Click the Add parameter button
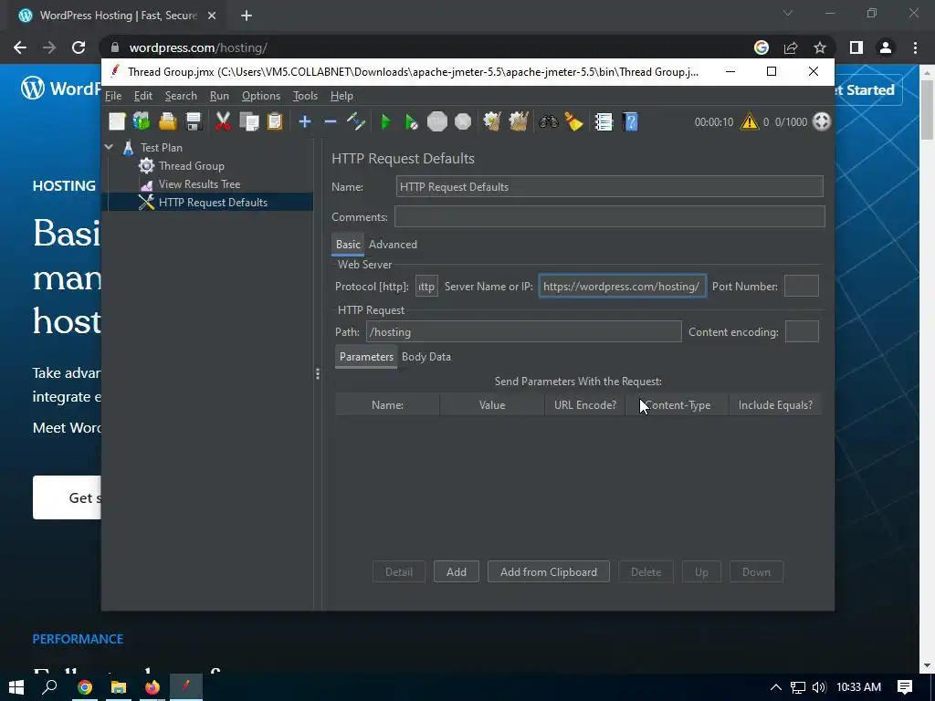 click(x=457, y=571)
